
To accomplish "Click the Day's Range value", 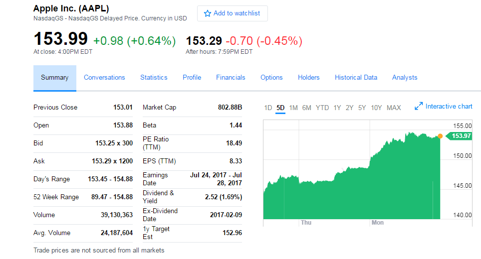I will (110, 179).
